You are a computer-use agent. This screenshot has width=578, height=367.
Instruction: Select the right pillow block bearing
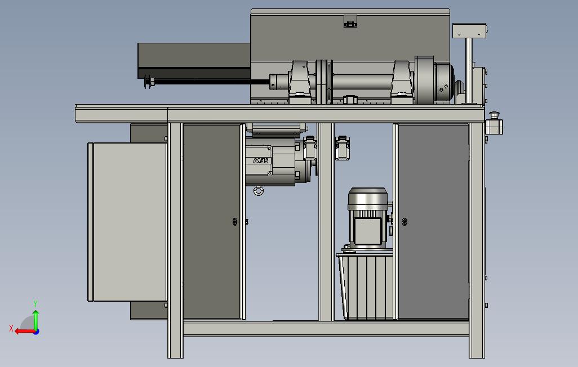pyautogui.click(x=402, y=82)
